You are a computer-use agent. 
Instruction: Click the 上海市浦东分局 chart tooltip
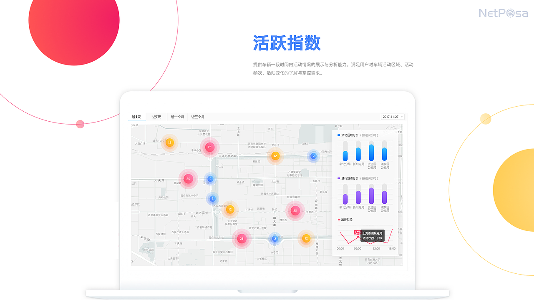pyautogui.click(x=372, y=236)
